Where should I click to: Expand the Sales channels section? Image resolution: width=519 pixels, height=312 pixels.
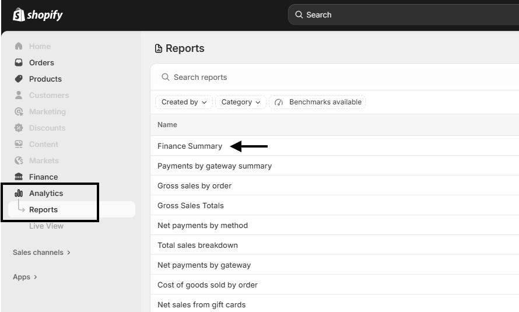tap(41, 253)
